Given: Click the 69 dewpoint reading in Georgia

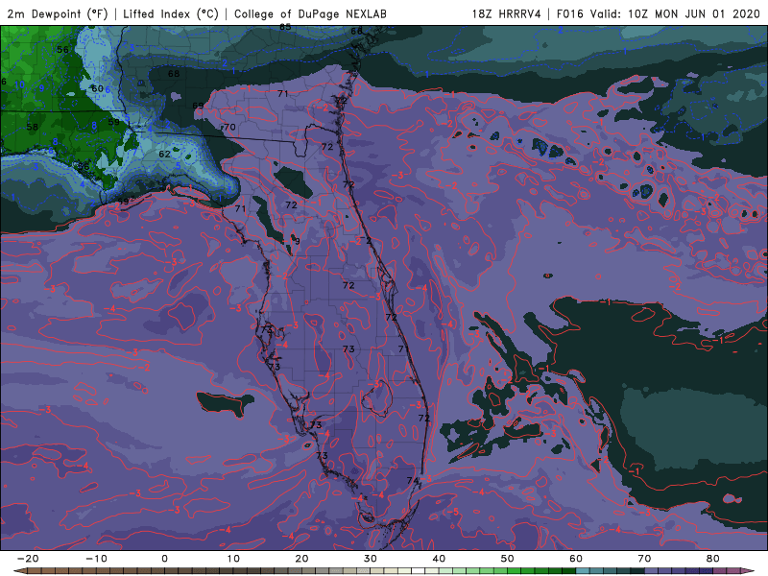Looking at the screenshot, I should [198, 106].
